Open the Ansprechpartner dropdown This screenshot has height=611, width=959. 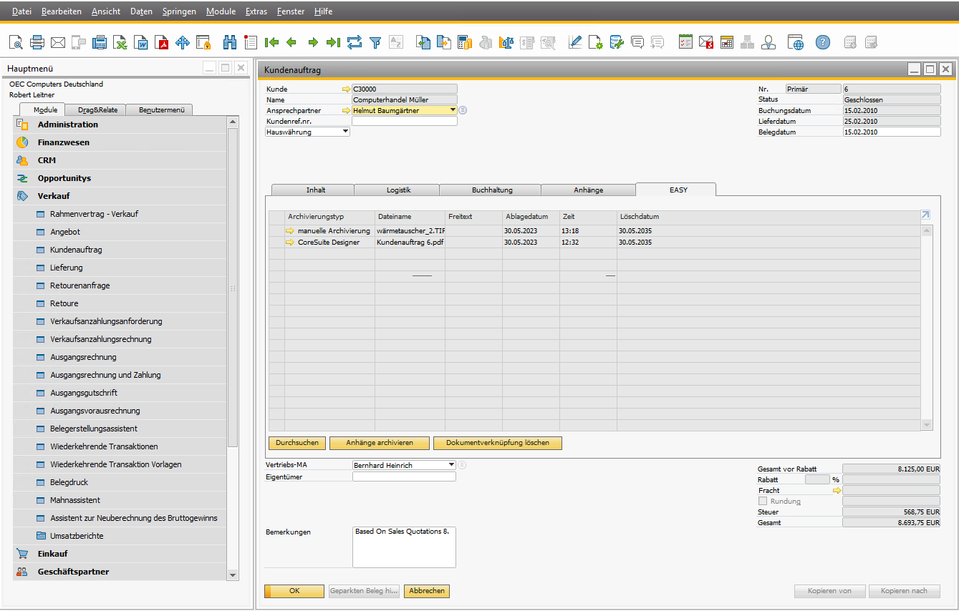pos(453,110)
